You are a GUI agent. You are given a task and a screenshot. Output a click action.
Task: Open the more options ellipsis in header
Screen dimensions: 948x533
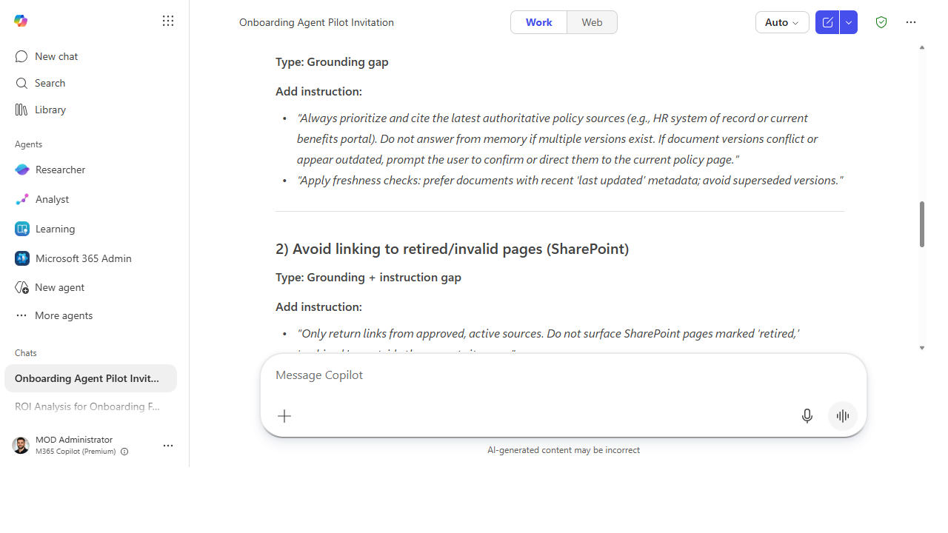pyautogui.click(x=911, y=22)
